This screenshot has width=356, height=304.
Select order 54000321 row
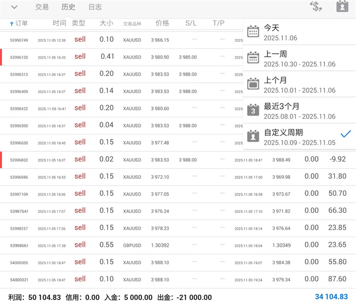tap(178, 280)
